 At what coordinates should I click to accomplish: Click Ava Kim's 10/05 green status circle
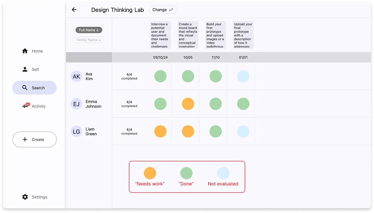tap(188, 76)
